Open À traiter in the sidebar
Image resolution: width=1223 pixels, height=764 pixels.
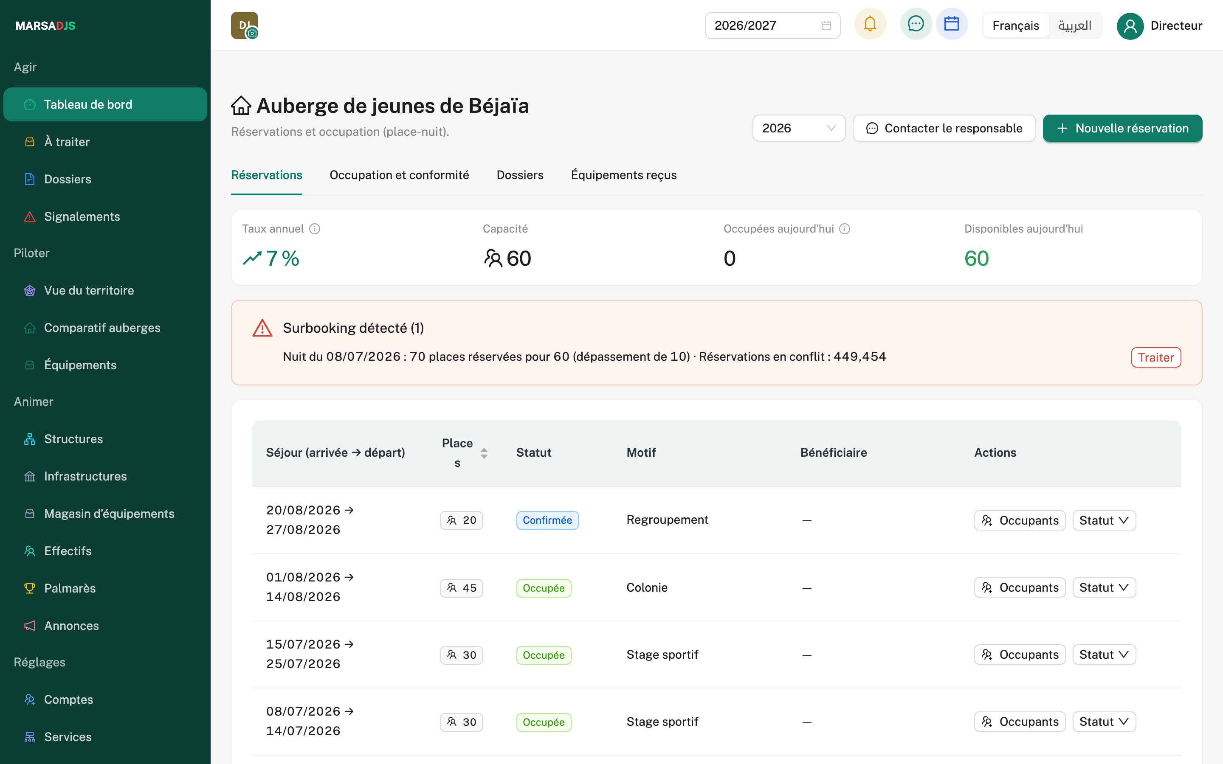[105, 141]
